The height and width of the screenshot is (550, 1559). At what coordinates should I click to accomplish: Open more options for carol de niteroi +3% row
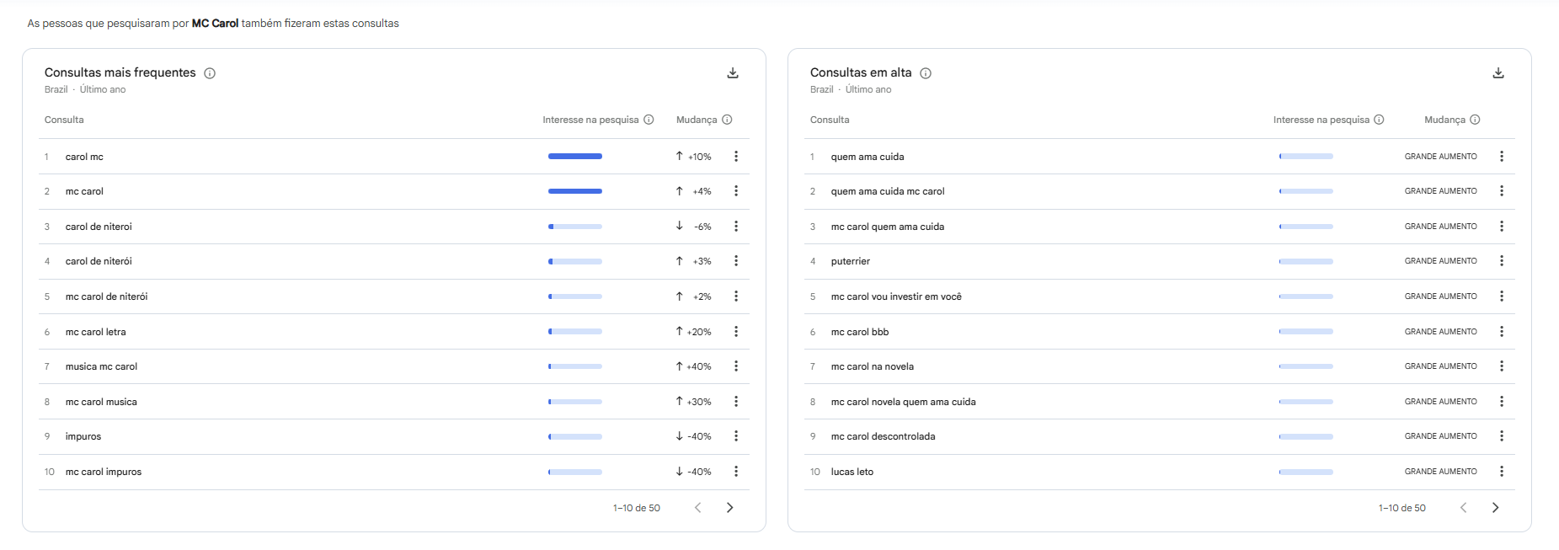[736, 261]
